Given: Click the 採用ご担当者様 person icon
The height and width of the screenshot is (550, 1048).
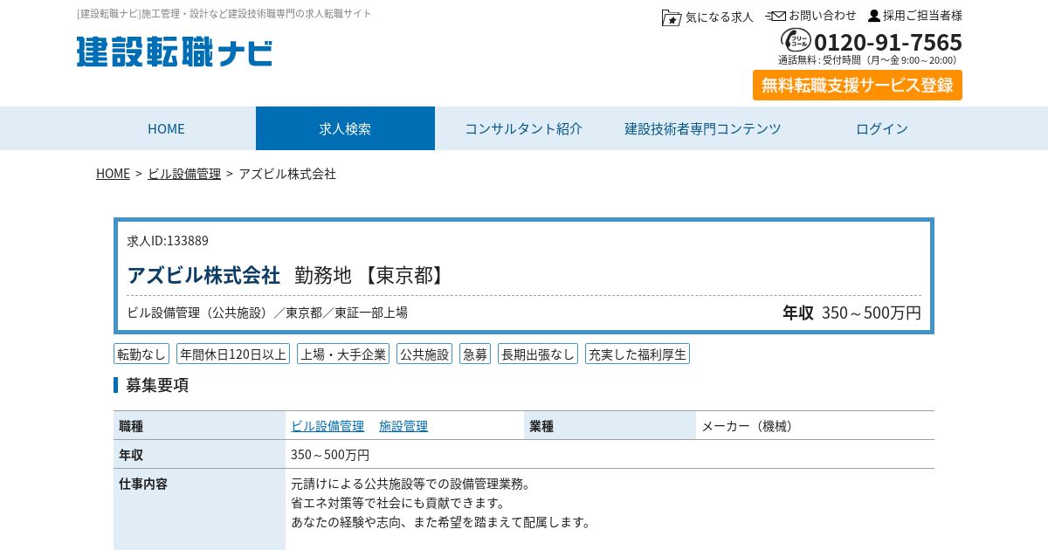Looking at the screenshot, I should coord(874,16).
